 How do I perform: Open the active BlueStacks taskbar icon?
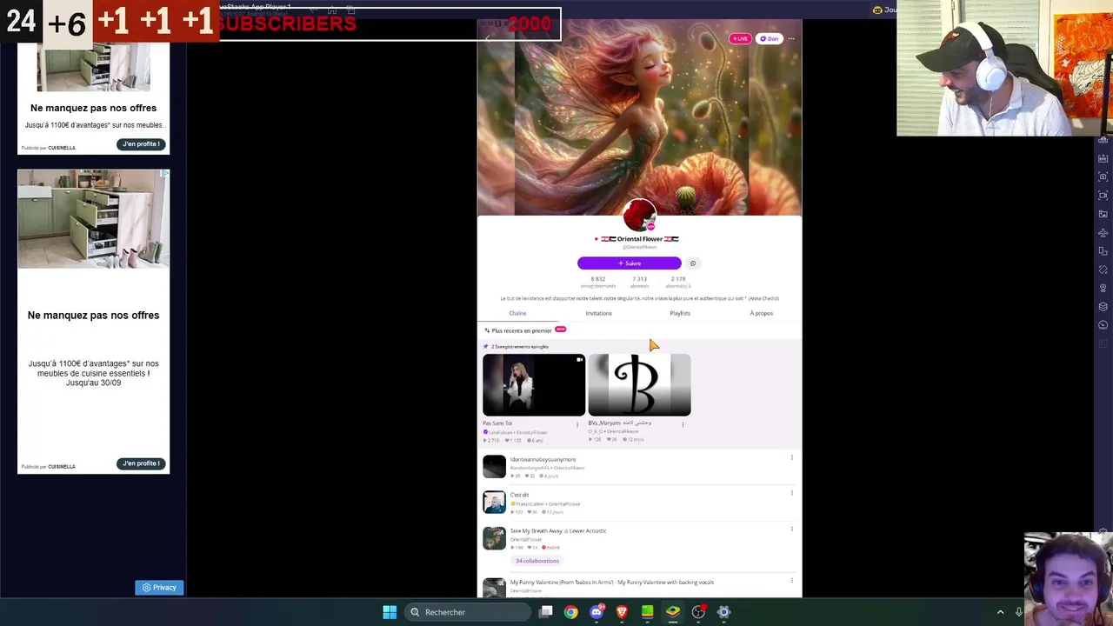click(673, 612)
